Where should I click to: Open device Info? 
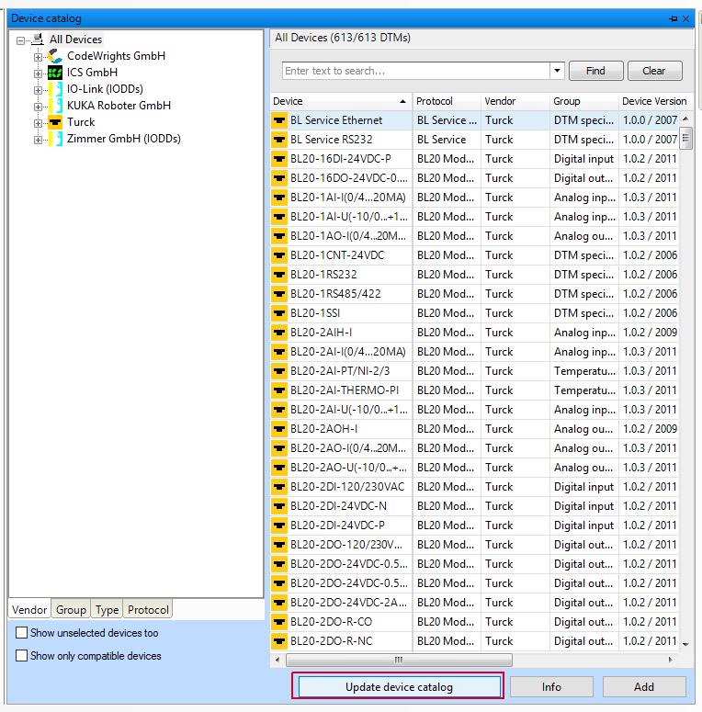coord(551,687)
